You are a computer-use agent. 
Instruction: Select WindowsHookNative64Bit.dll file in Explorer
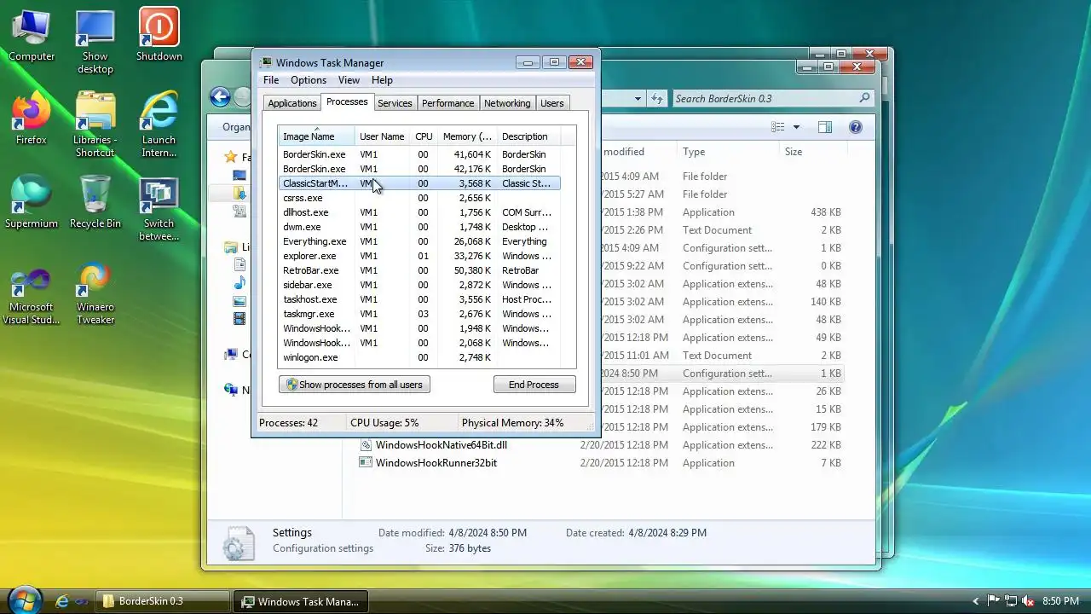click(x=441, y=445)
